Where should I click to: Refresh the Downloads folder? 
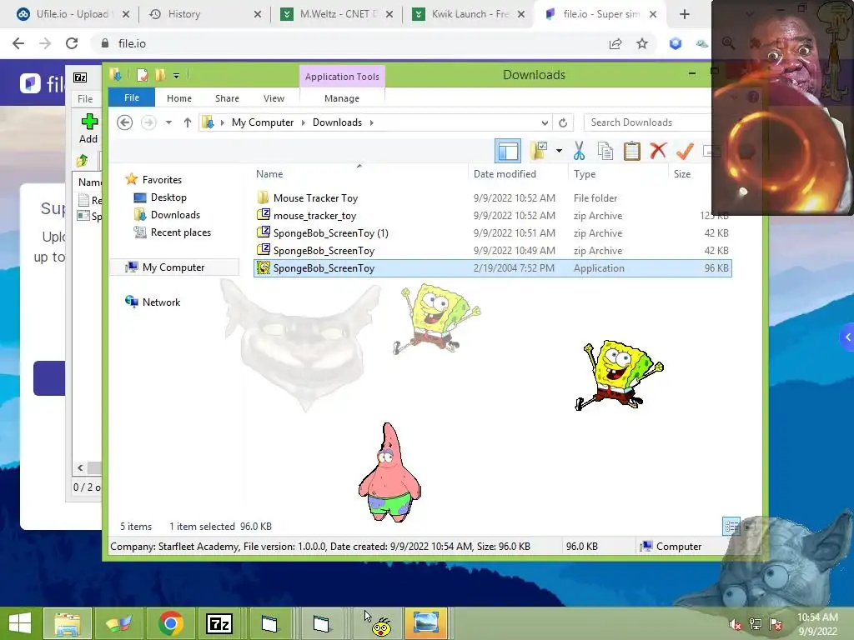[563, 122]
